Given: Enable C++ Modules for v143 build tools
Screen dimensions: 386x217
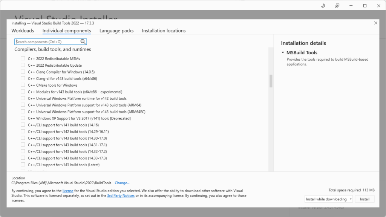Looking at the screenshot, I should click(x=23, y=92).
